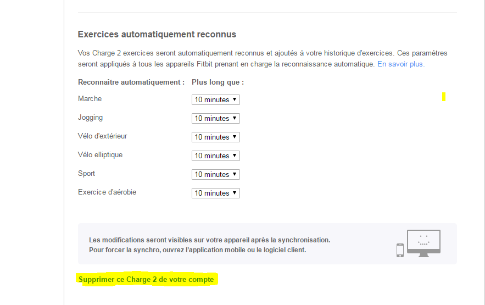Open the Vélo d'extérieur duration dropdown
This screenshot has width=485, height=305.
point(216,137)
